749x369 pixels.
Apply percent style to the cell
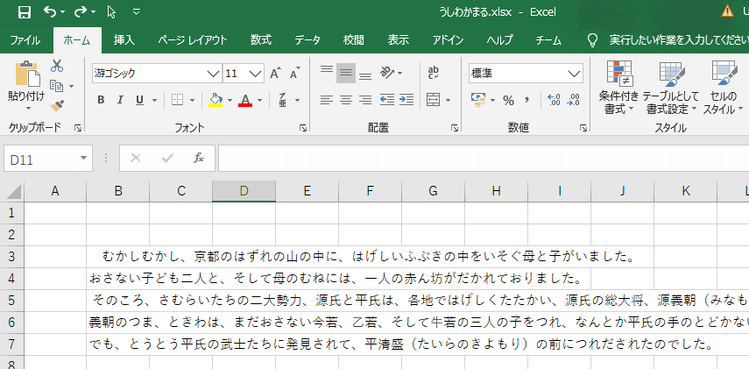(508, 100)
